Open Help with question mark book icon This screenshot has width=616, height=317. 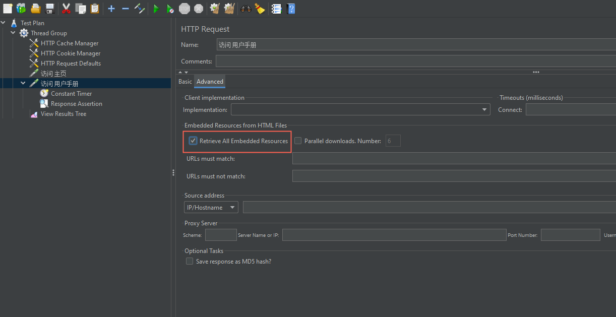291,8
